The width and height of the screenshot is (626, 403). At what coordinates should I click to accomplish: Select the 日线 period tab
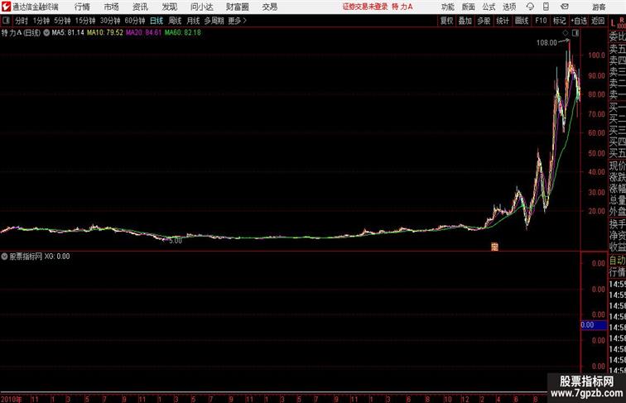[156, 21]
